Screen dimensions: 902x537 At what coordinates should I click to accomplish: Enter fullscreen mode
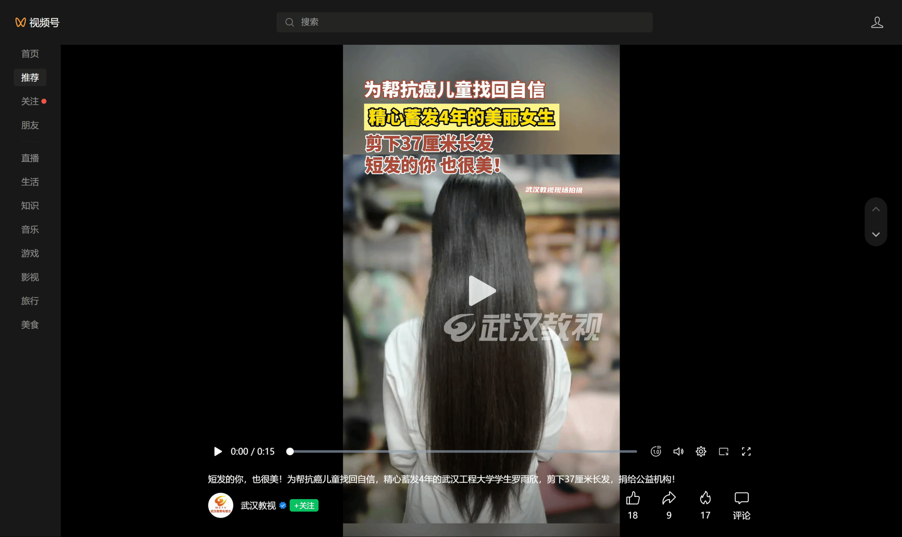[746, 452]
